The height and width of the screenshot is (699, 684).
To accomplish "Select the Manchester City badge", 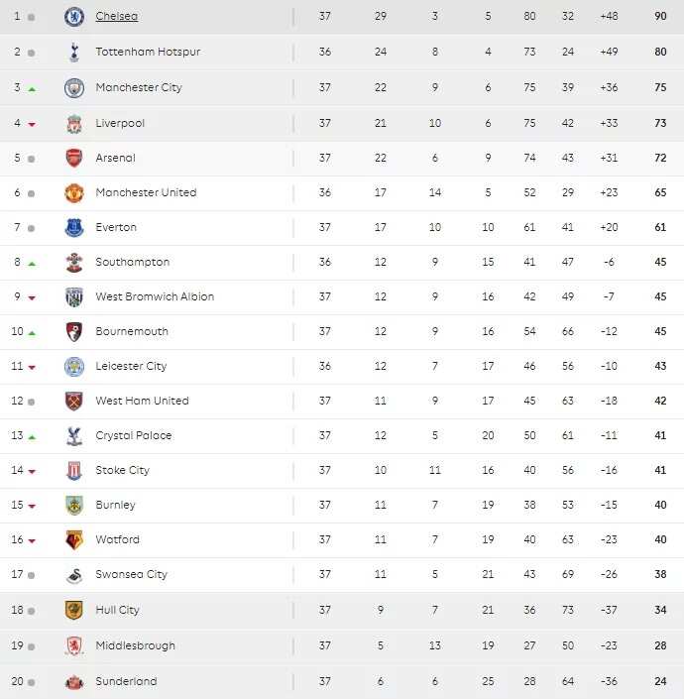I will 74,87.
